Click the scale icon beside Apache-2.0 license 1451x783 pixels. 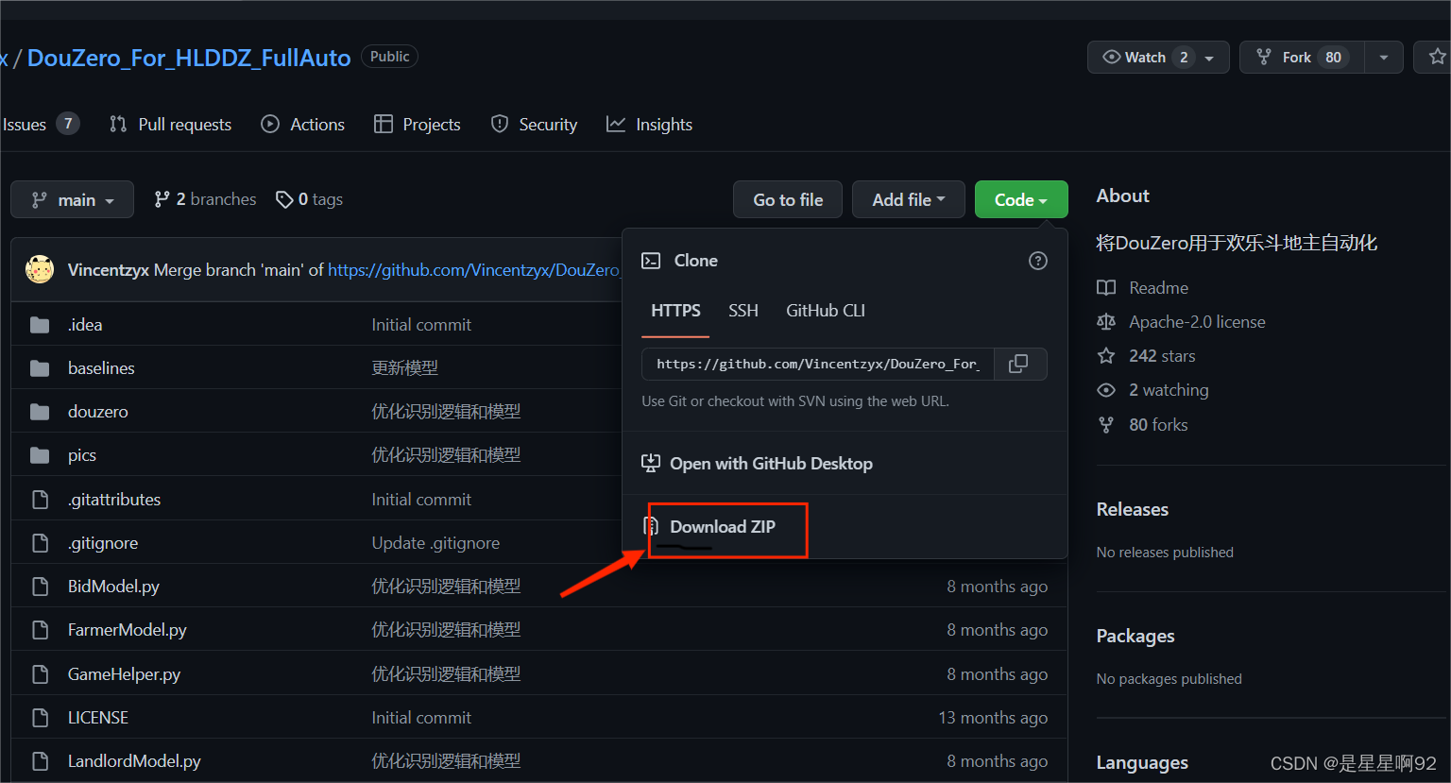1106,322
